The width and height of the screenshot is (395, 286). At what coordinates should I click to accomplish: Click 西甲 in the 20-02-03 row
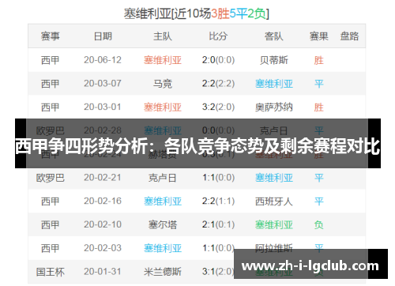point(51,248)
